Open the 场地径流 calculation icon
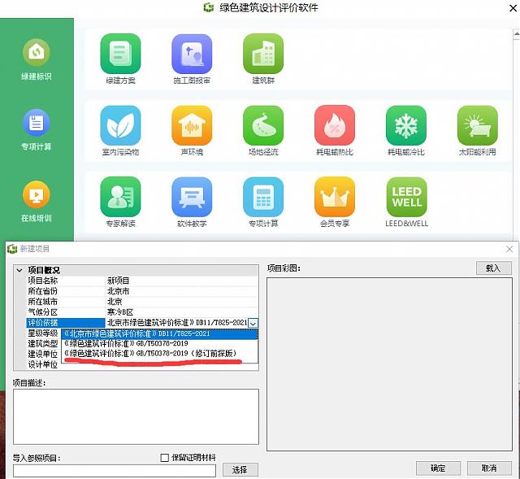This screenshot has width=520, height=479. point(263,125)
